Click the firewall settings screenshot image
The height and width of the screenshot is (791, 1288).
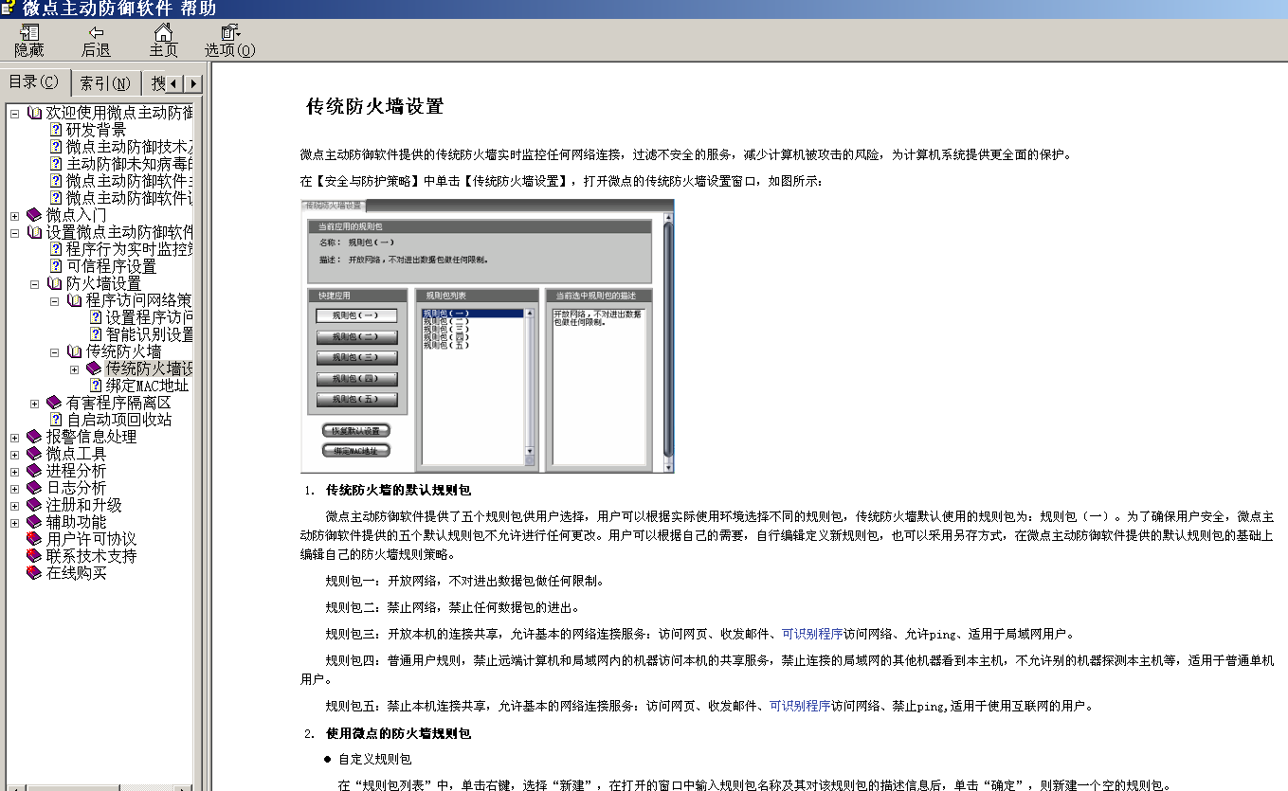[487, 335]
